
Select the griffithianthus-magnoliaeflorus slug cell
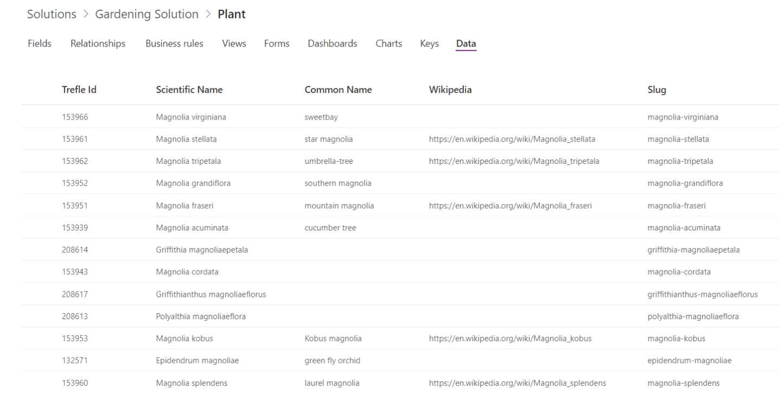703,294
